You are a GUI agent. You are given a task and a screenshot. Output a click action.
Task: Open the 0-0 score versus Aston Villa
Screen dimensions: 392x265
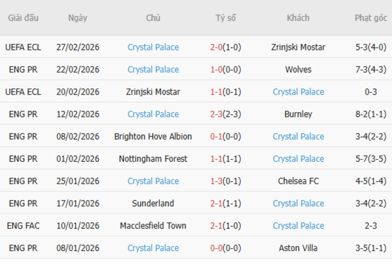pos(218,248)
